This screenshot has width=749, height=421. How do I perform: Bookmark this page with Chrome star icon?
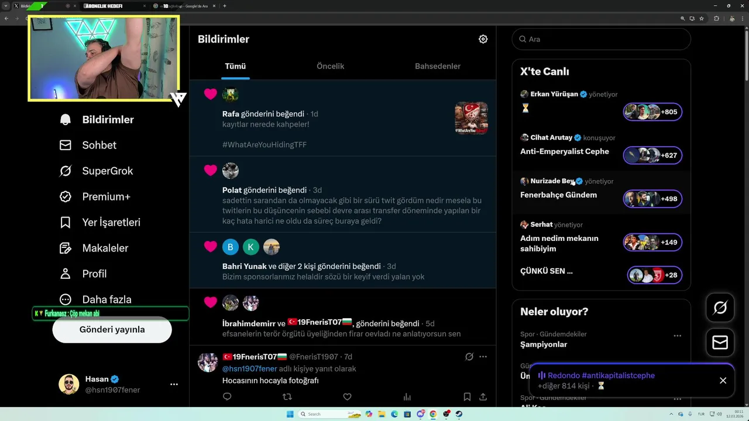click(x=702, y=18)
